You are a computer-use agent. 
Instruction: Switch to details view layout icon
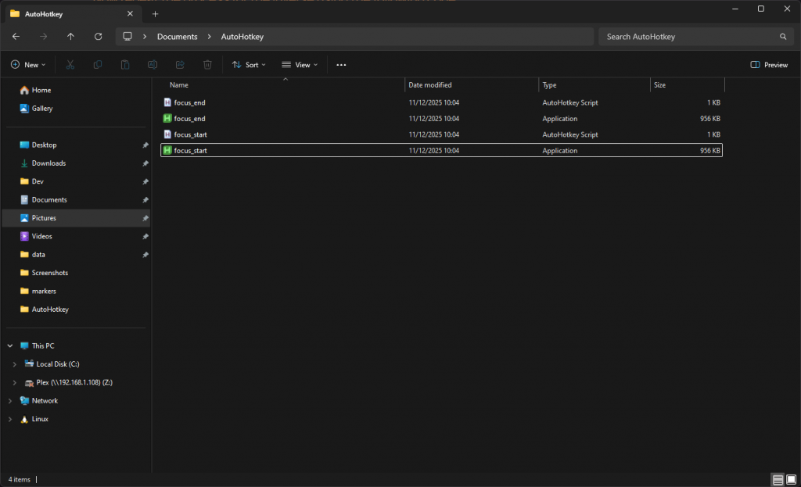pos(778,478)
